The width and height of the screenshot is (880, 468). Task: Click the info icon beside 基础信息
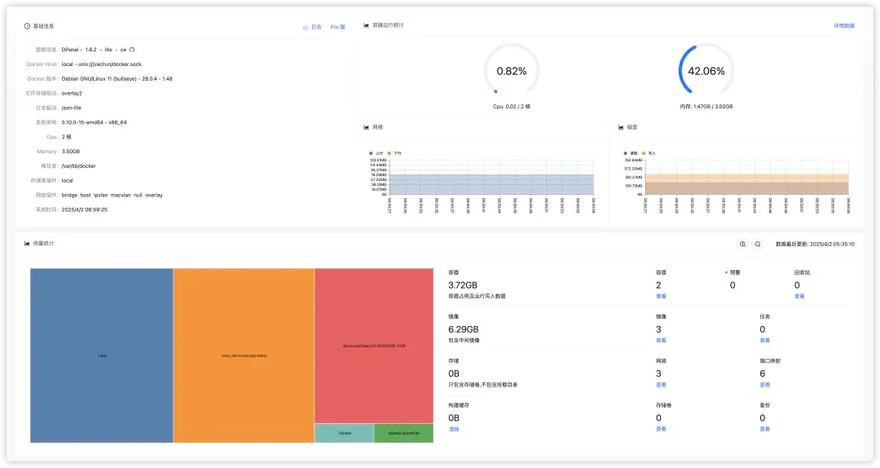pos(27,27)
